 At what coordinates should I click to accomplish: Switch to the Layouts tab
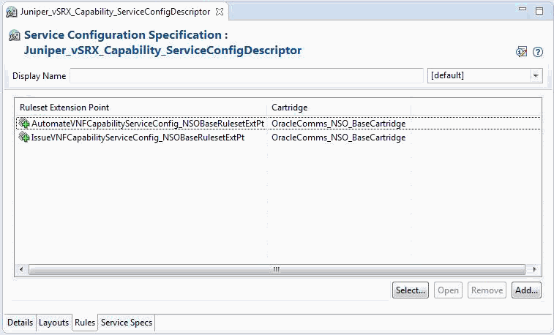(x=53, y=323)
